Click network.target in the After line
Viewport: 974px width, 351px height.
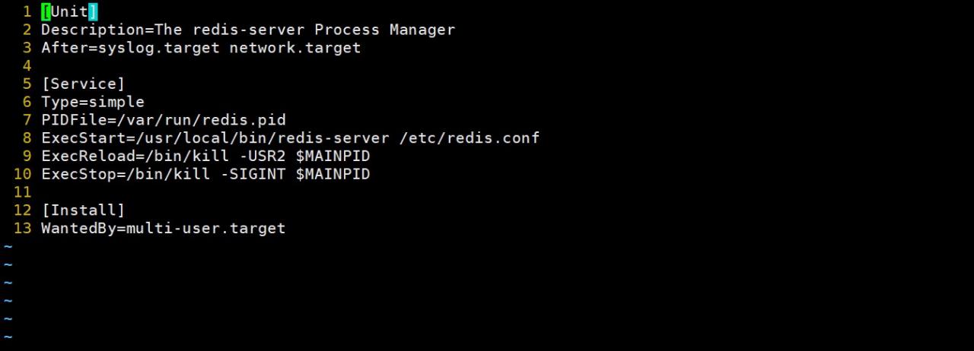(294, 48)
